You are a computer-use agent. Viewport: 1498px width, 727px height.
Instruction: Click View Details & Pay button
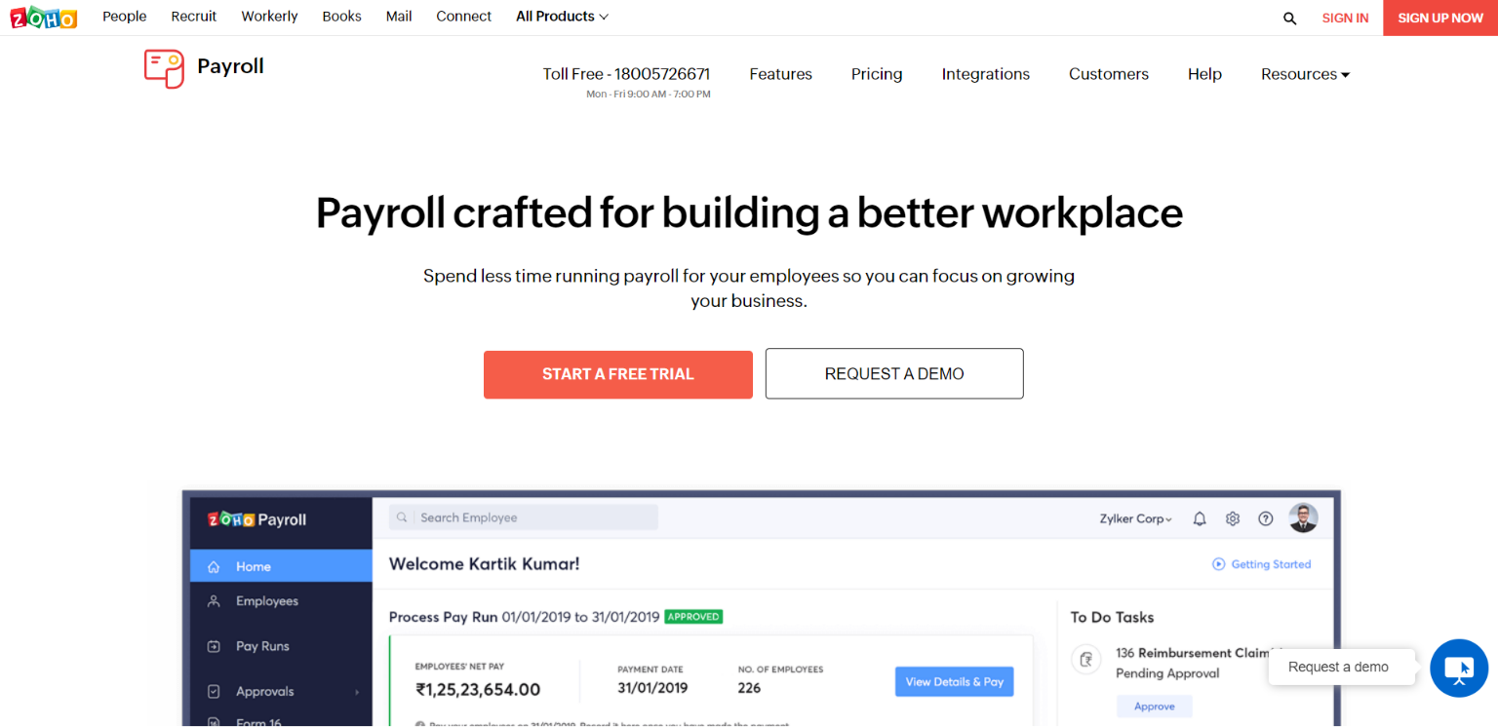pyautogui.click(x=955, y=682)
